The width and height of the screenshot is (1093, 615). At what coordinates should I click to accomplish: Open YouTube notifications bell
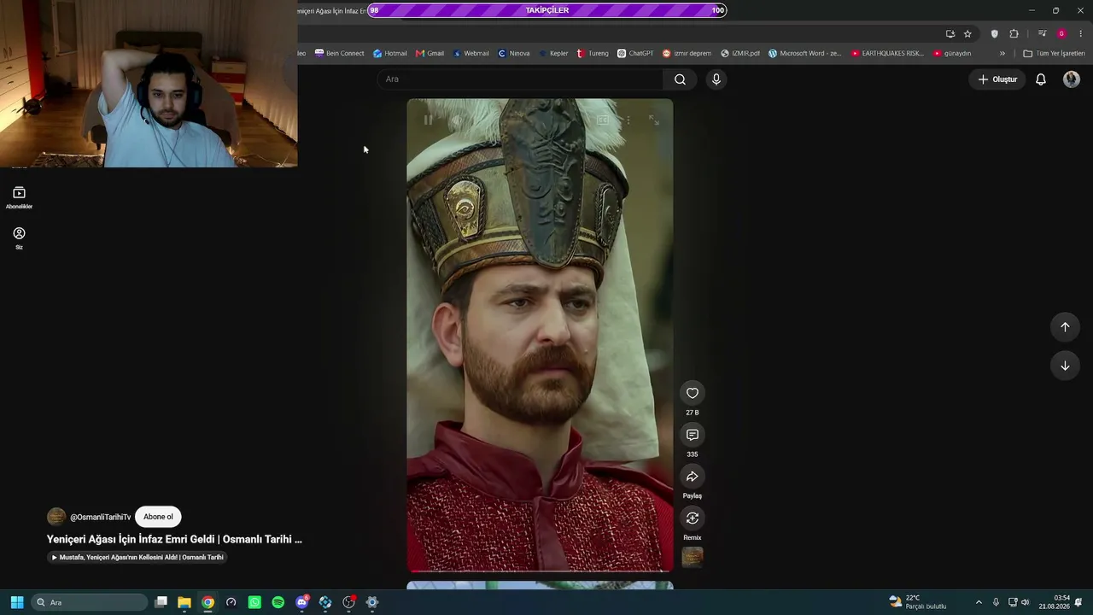coord(1041,79)
